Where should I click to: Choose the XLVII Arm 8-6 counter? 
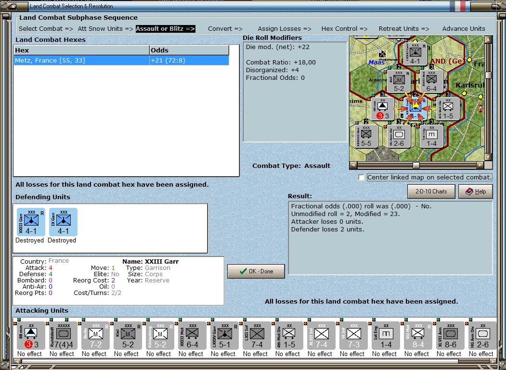(451, 335)
